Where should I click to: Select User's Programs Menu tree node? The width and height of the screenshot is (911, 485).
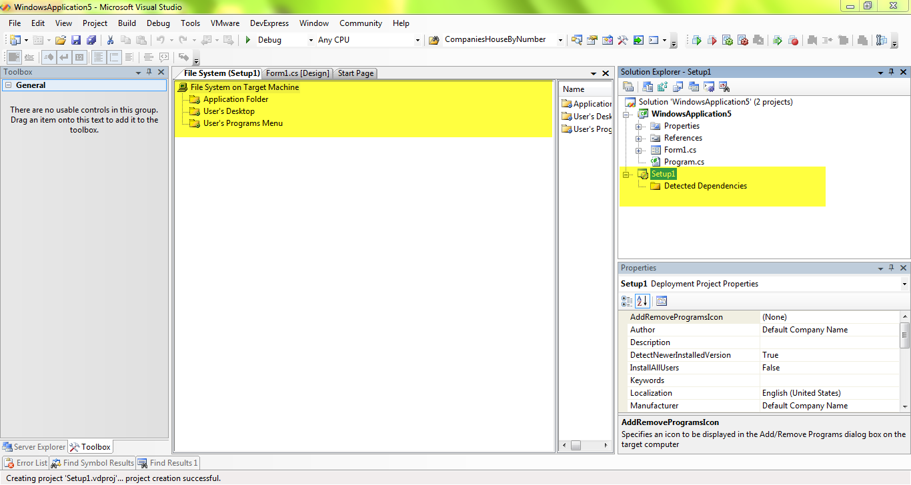pos(243,123)
